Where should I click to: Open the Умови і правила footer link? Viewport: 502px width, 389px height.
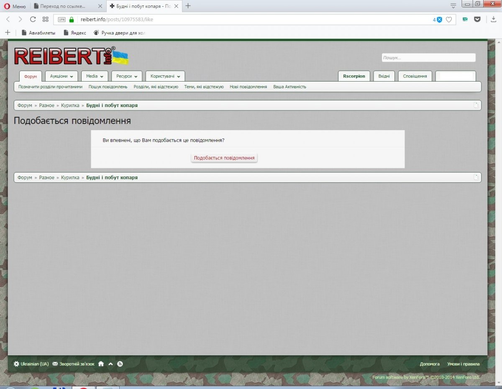[464, 364]
